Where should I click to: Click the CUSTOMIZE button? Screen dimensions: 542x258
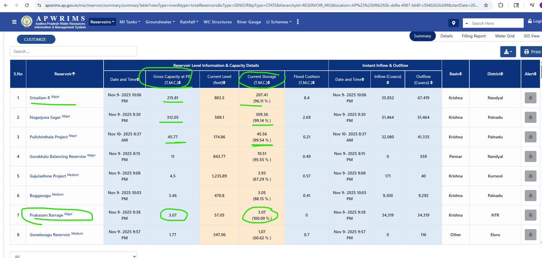pyautogui.click(x=35, y=39)
